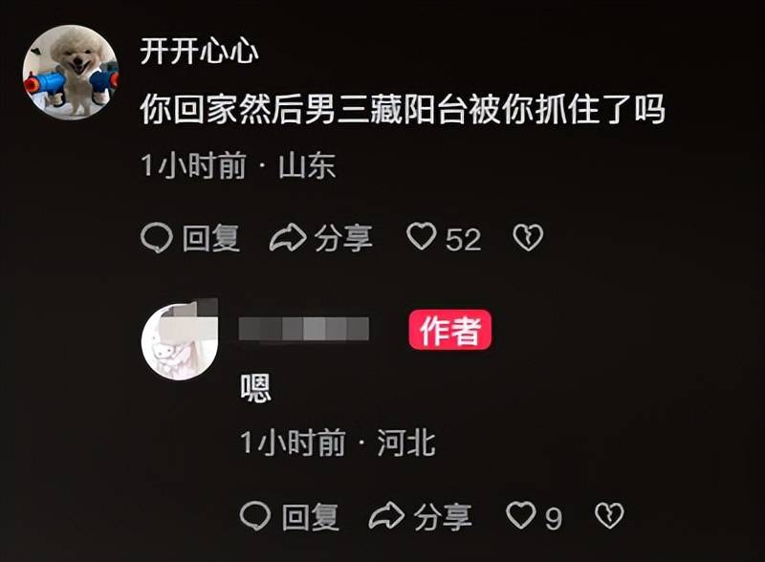
Task: Select 分享 text under the author reply
Action: tap(443, 517)
